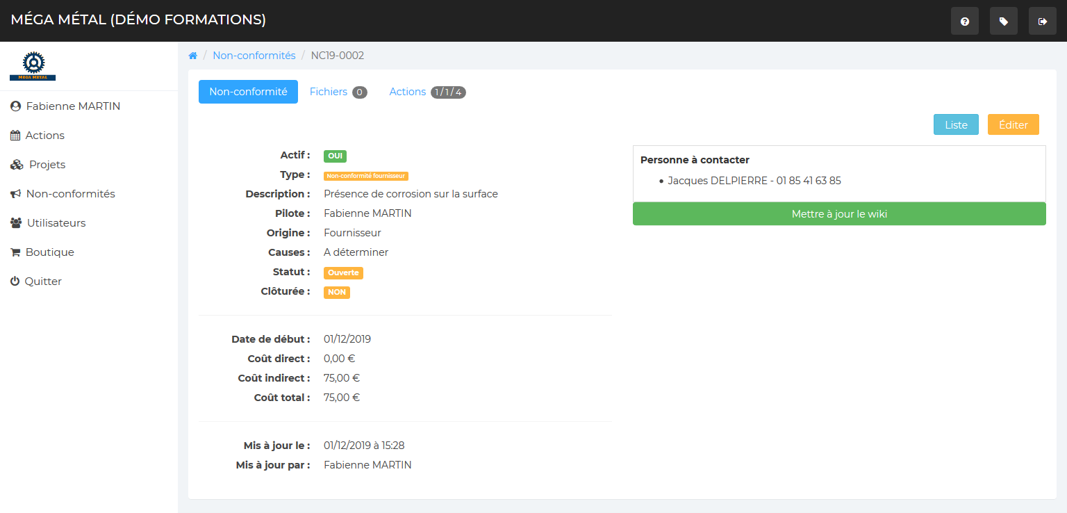Open Non-conformités breadcrumb link
This screenshot has height=513, width=1067.
[x=254, y=56]
